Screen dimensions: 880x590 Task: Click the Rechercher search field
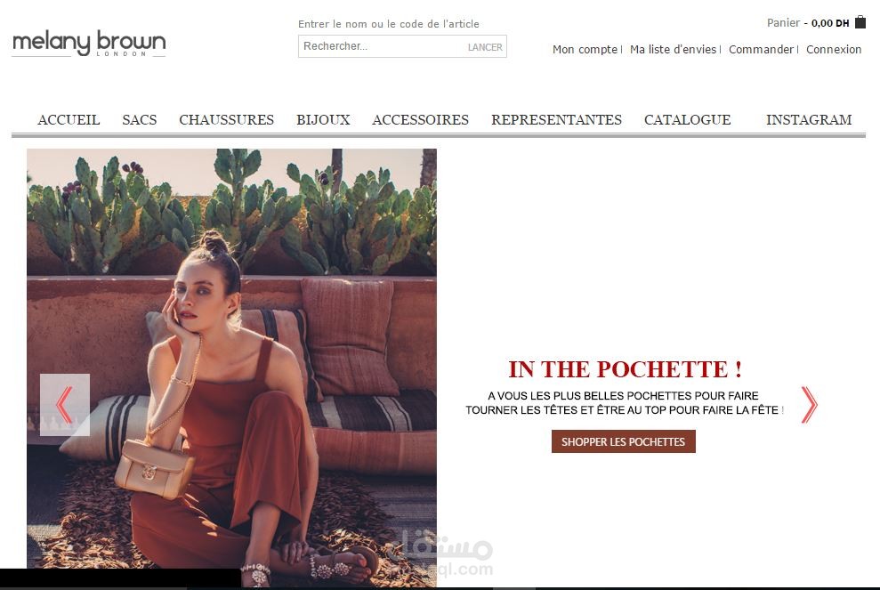point(382,46)
